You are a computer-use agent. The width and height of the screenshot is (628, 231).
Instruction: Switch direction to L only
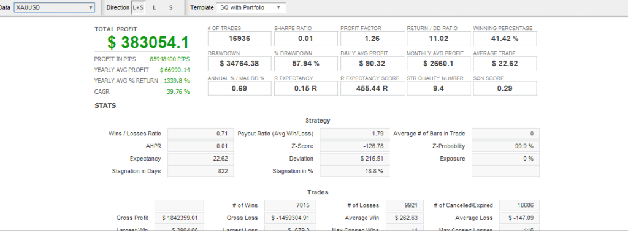[x=154, y=7]
